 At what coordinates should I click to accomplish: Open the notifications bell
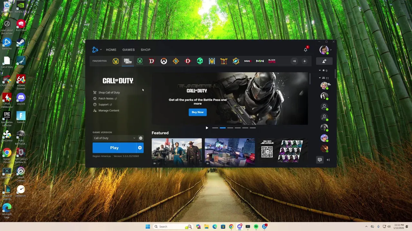(x=305, y=49)
